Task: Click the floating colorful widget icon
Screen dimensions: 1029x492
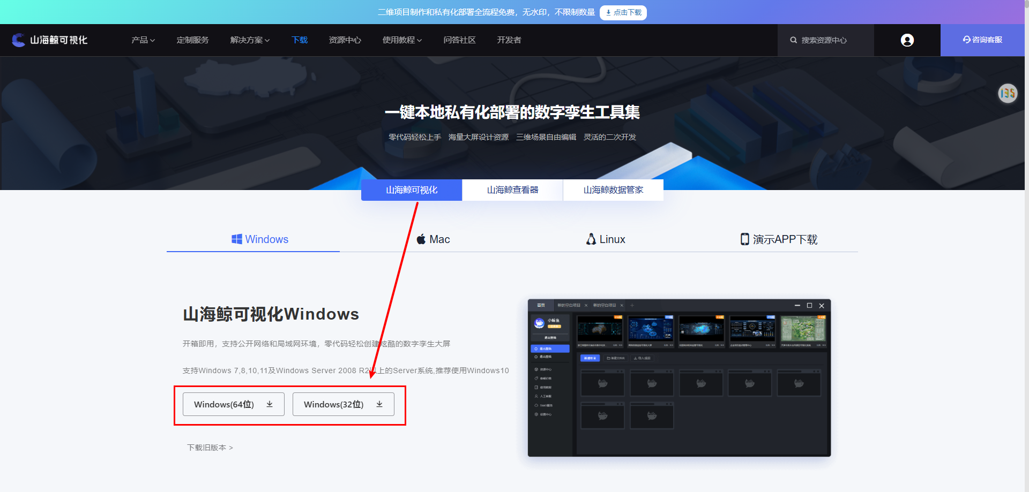Action: pos(1008,93)
